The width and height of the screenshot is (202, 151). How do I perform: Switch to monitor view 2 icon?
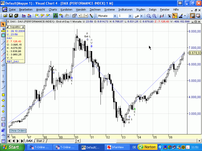(x=198, y=16)
